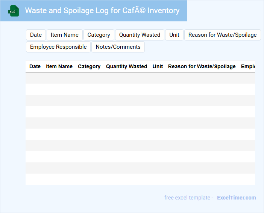Click the green XLS file icon
Image resolution: width=264 pixels, height=213 pixels.
point(14,11)
